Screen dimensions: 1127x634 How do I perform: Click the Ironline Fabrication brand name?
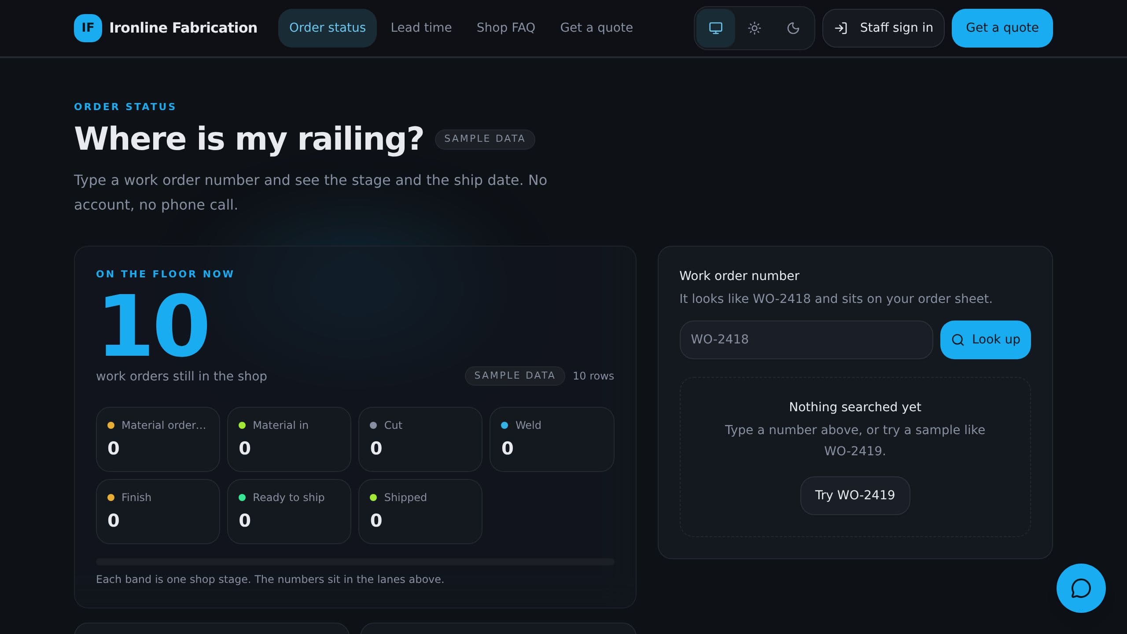183,28
